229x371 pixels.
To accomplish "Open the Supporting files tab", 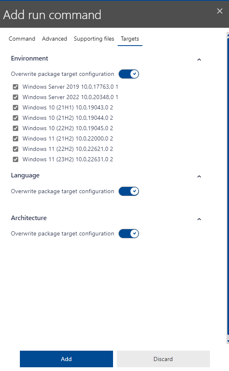I will [x=94, y=39].
